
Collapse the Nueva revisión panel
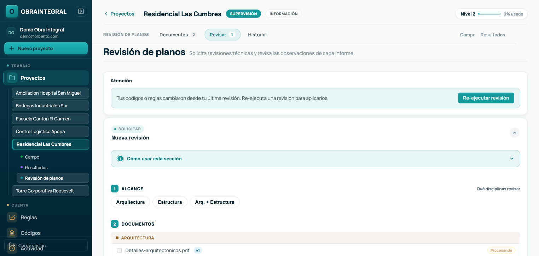[x=515, y=133]
